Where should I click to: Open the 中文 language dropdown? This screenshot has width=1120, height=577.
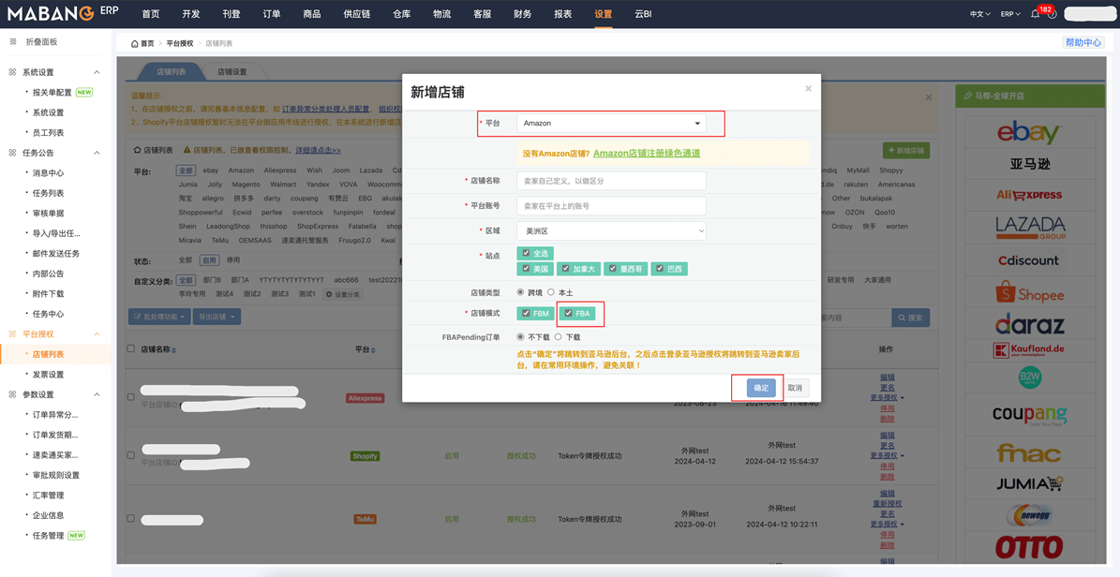coord(979,14)
